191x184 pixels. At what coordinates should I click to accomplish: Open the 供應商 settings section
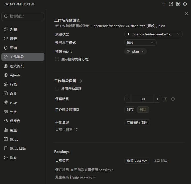[x=23, y=121]
